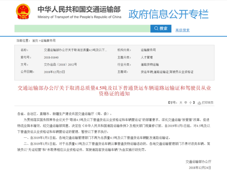Open 高级搜索 advanced search link
227x177 pixels.
tap(182, 30)
